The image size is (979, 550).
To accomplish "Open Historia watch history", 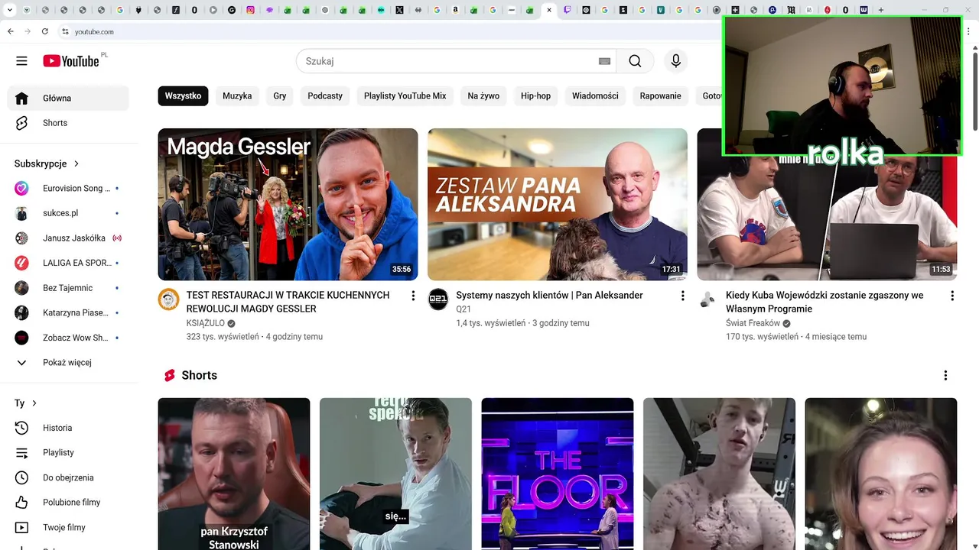I will [x=68, y=428].
